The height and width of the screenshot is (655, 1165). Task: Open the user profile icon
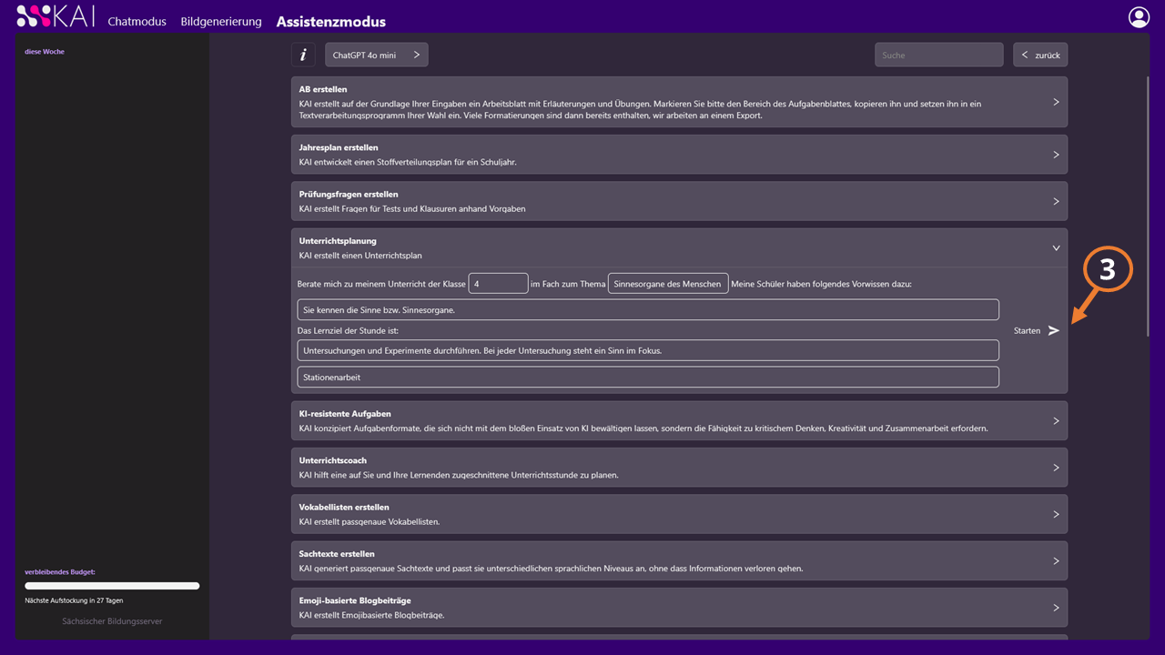coord(1139,17)
